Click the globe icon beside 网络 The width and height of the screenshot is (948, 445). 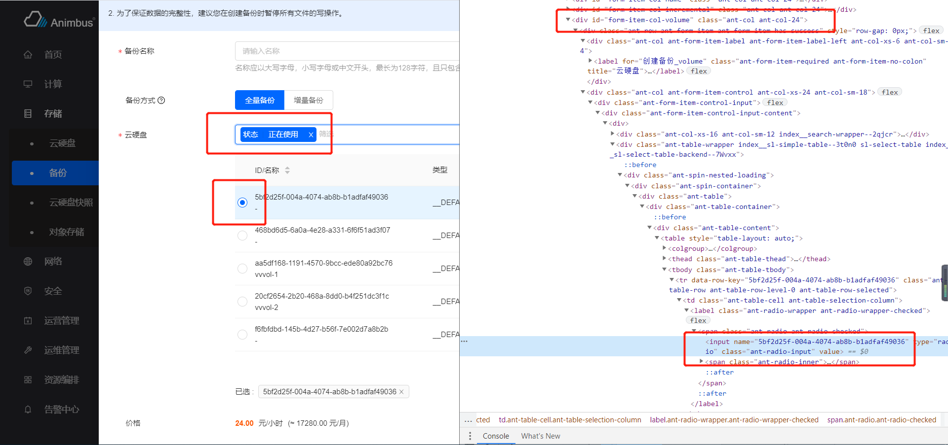28,262
